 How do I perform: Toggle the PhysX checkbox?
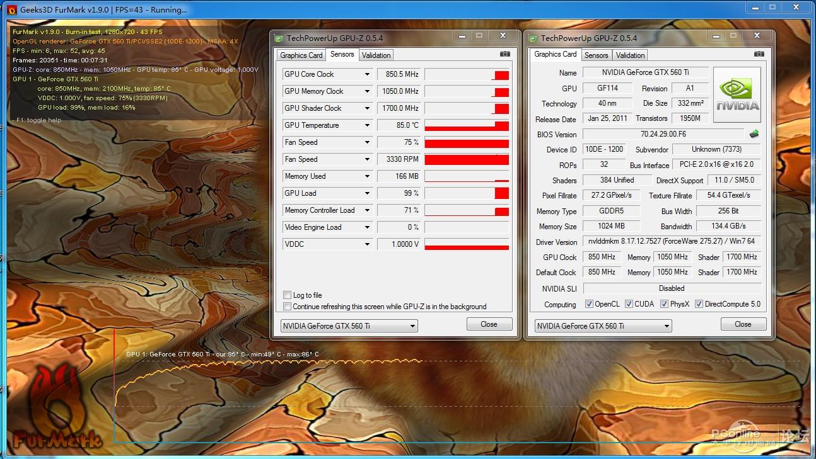[664, 304]
